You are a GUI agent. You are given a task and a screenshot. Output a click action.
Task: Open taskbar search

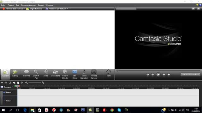tap(10, 110)
